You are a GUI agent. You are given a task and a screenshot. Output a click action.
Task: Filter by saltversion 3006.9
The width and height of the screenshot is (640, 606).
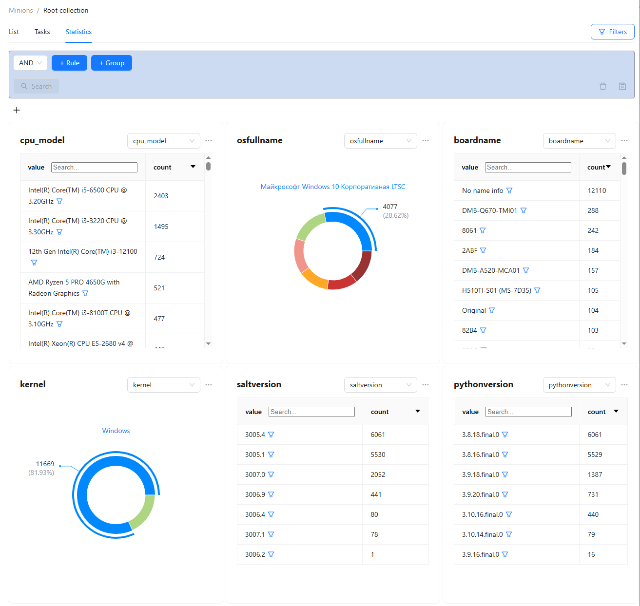click(271, 494)
